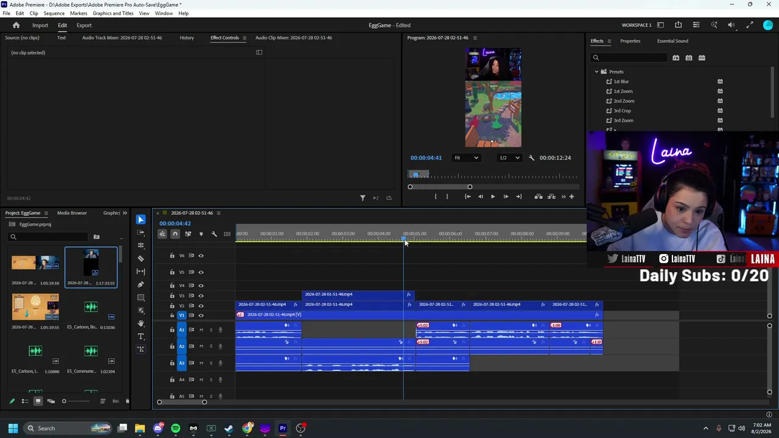Viewport: 779px width, 438px height.
Task: Go to the Export workspace
Action: tap(84, 26)
